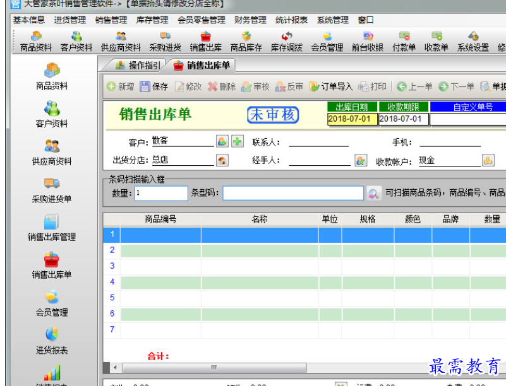Screen dimensions: 506x386
Task: Click the 删除 button
Action: [222, 86]
